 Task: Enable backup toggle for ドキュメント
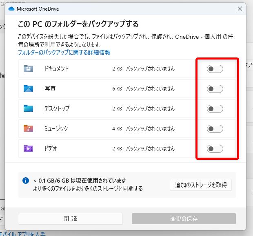pyautogui.click(x=215, y=69)
